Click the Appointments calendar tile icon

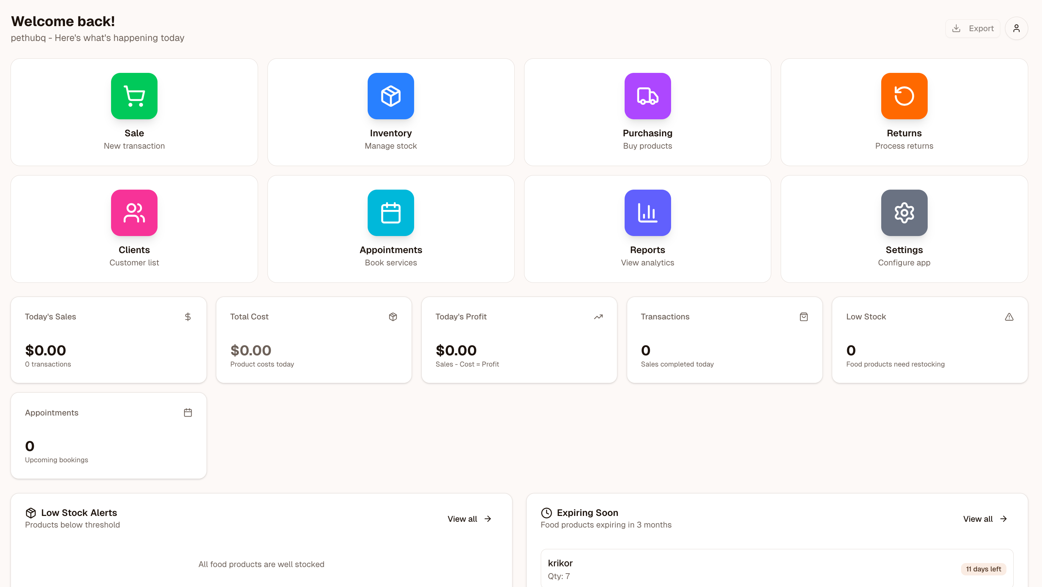point(391,212)
